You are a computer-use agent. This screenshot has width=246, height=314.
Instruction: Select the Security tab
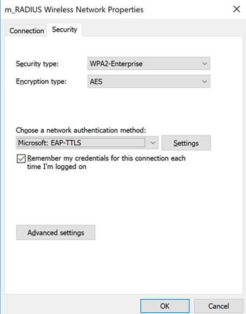65,30
